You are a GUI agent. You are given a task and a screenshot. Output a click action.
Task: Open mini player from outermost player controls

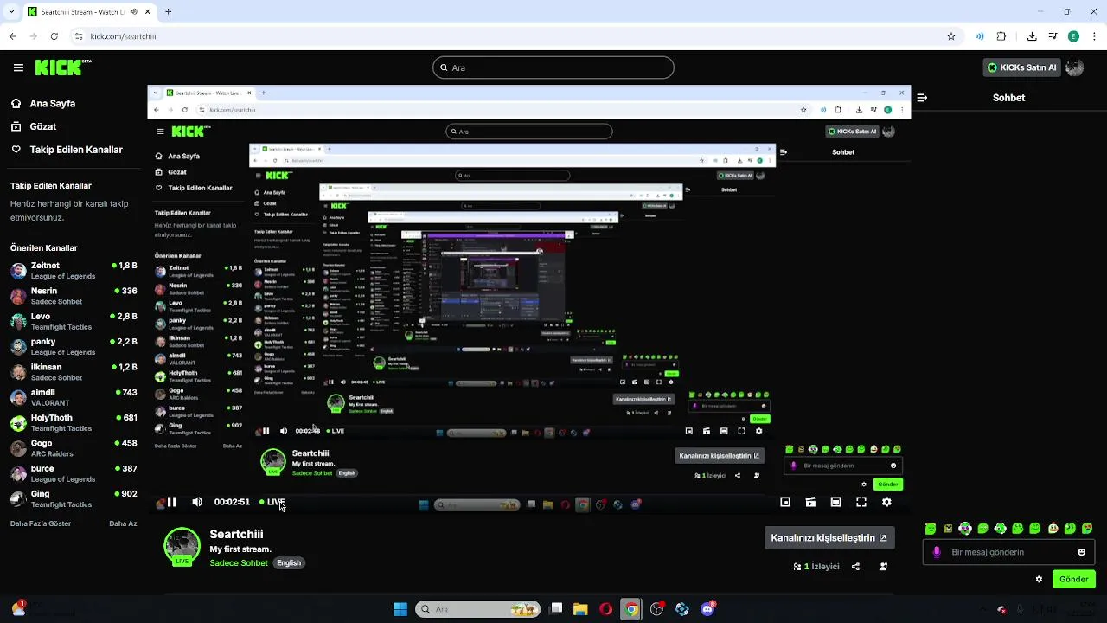(785, 502)
